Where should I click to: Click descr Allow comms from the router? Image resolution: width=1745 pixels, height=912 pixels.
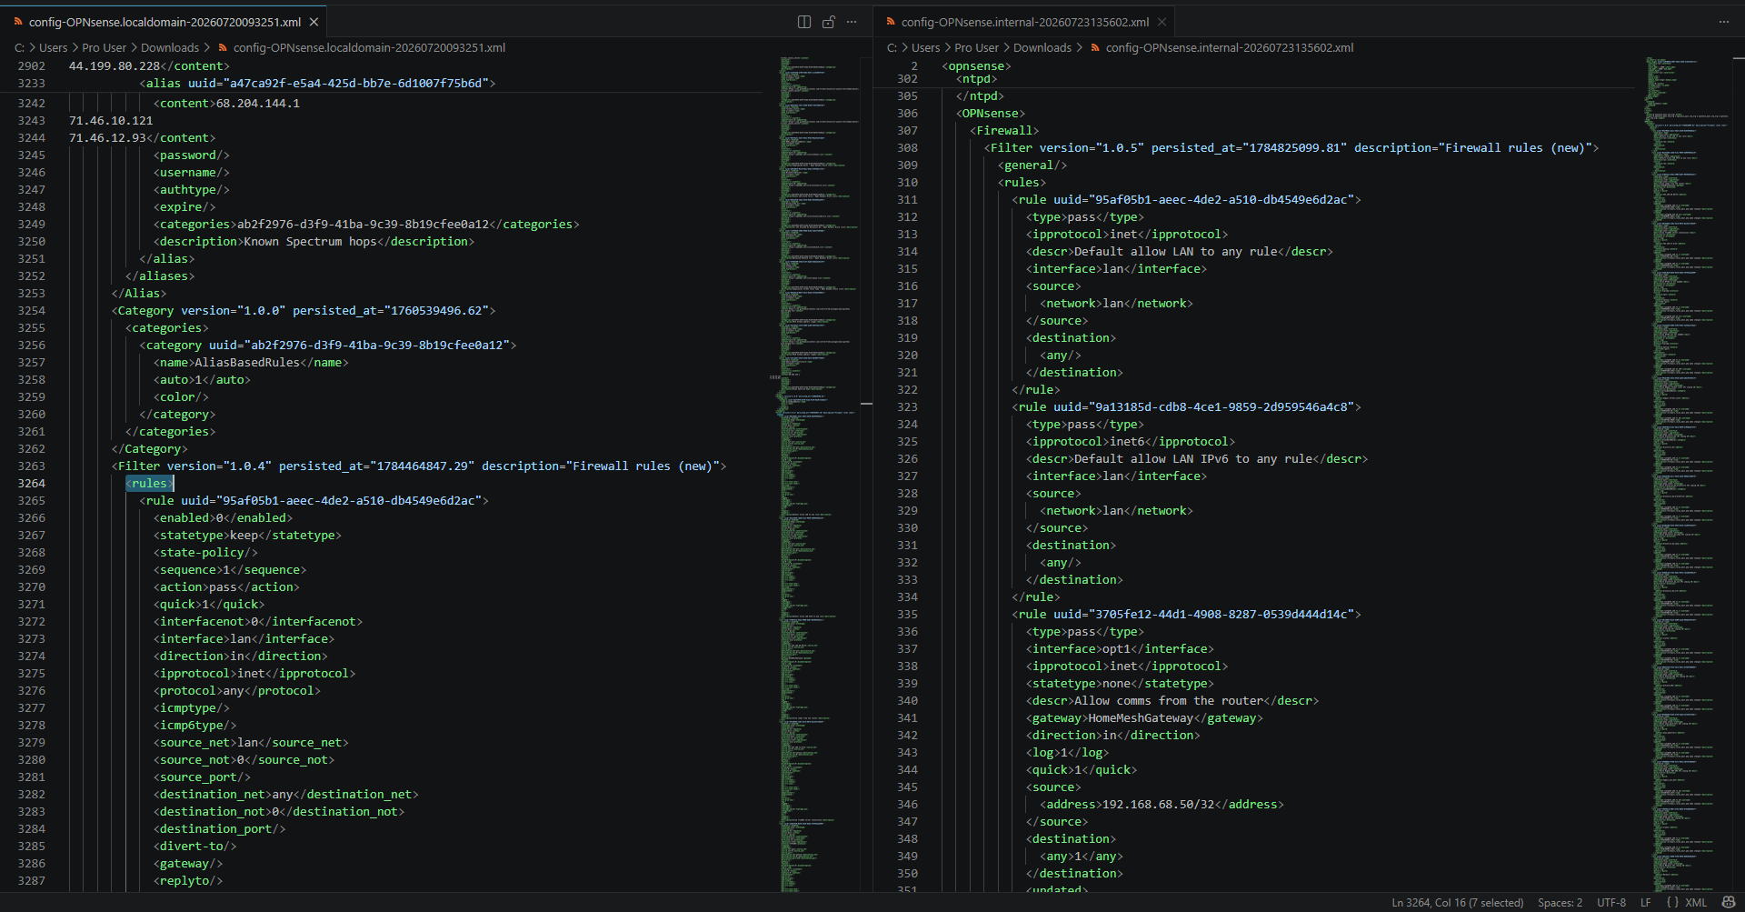click(1172, 701)
